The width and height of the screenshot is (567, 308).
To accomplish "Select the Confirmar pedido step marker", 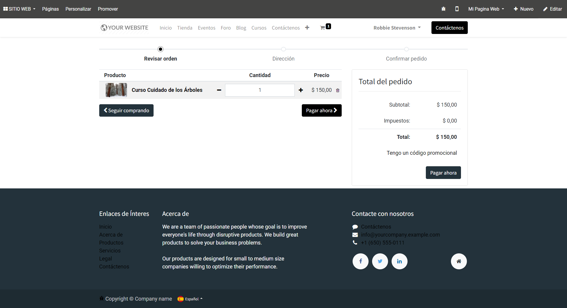I will coord(406,49).
